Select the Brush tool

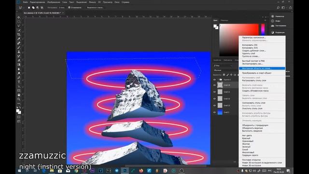click(x=19, y=47)
